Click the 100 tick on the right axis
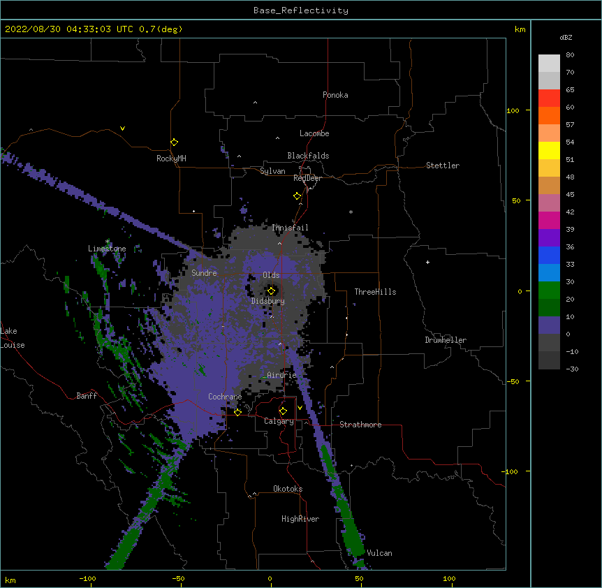Screen dimensions: 602x588 point(513,110)
